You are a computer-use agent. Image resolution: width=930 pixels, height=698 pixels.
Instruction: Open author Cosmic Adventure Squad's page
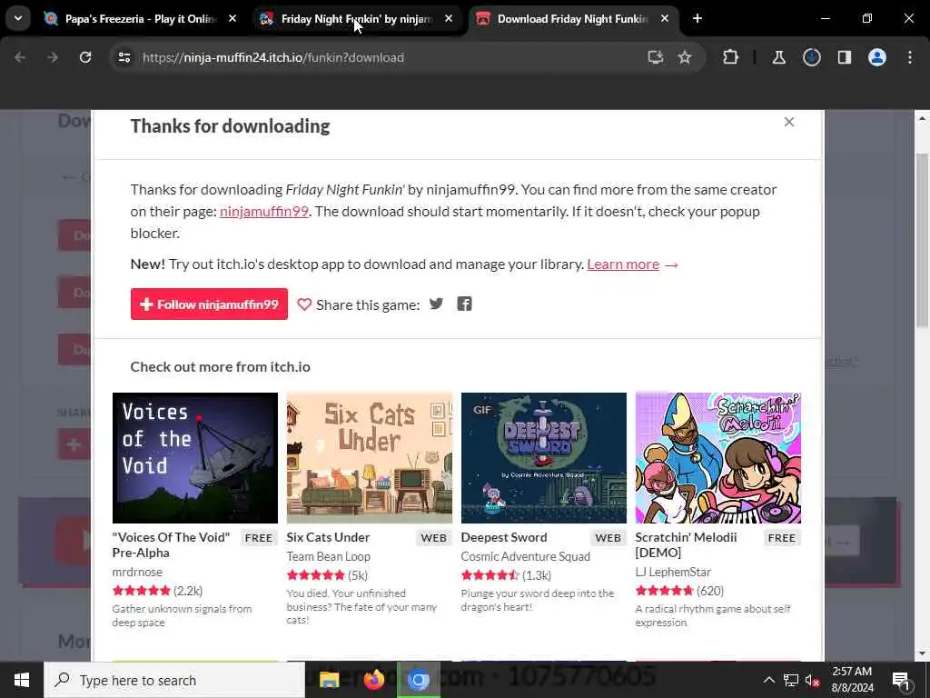(x=526, y=556)
